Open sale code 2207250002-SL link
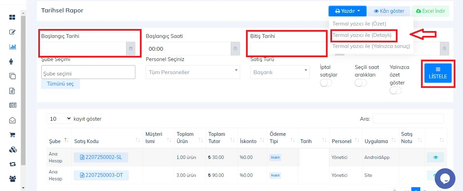The height and width of the screenshot is (191, 463). [x=101, y=157]
